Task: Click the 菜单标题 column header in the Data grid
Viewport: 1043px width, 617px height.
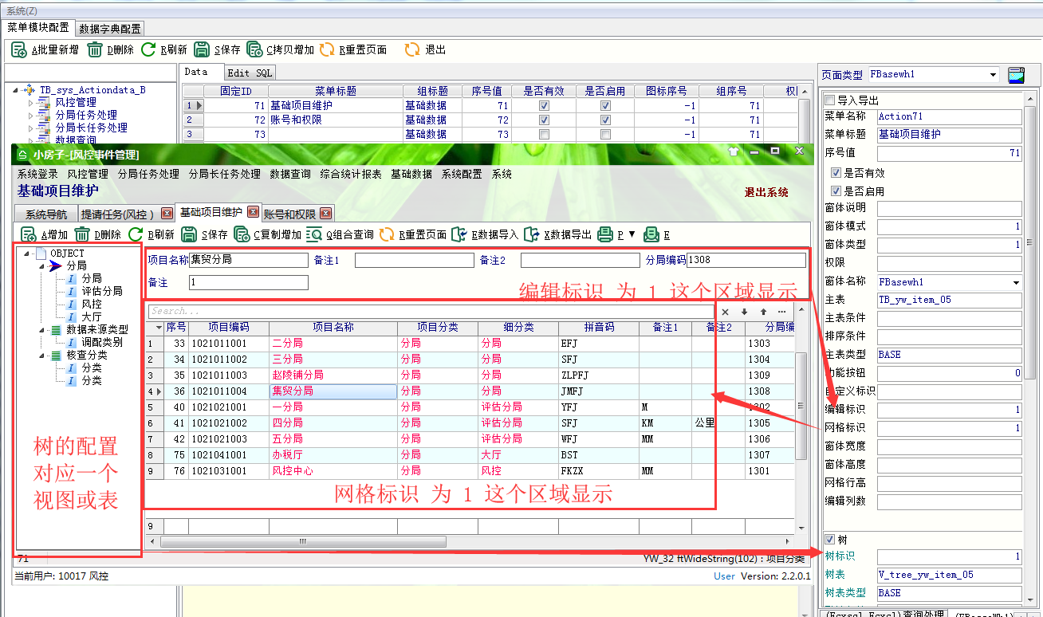Action: pos(336,92)
